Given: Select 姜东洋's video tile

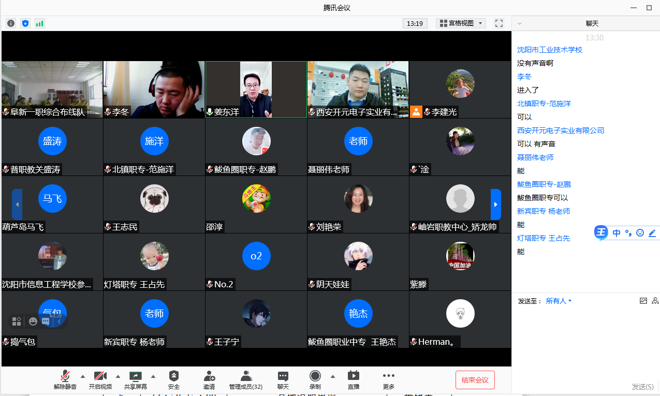Looking at the screenshot, I should (256, 90).
